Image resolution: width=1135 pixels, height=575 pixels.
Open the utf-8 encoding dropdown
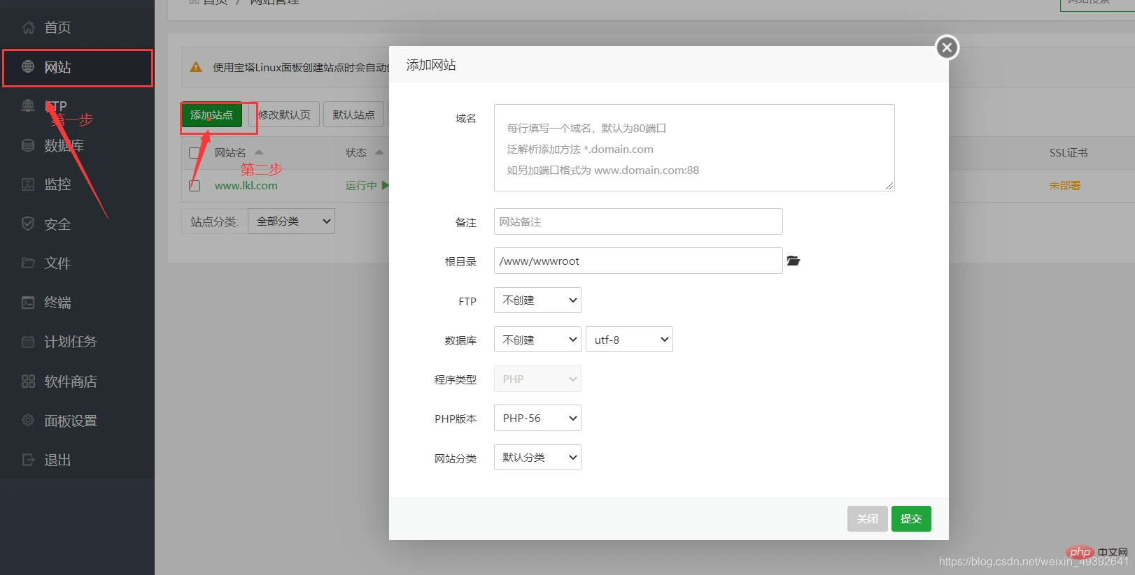tap(629, 340)
